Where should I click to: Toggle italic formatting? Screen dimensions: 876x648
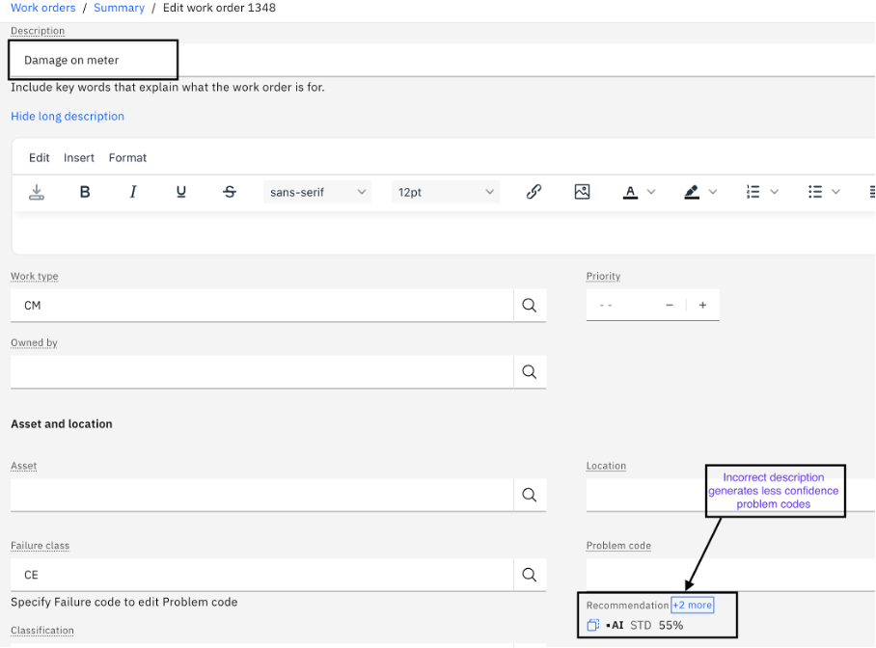pyautogui.click(x=133, y=191)
